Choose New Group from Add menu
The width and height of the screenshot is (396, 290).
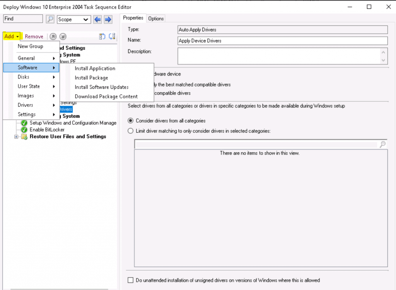pos(31,46)
